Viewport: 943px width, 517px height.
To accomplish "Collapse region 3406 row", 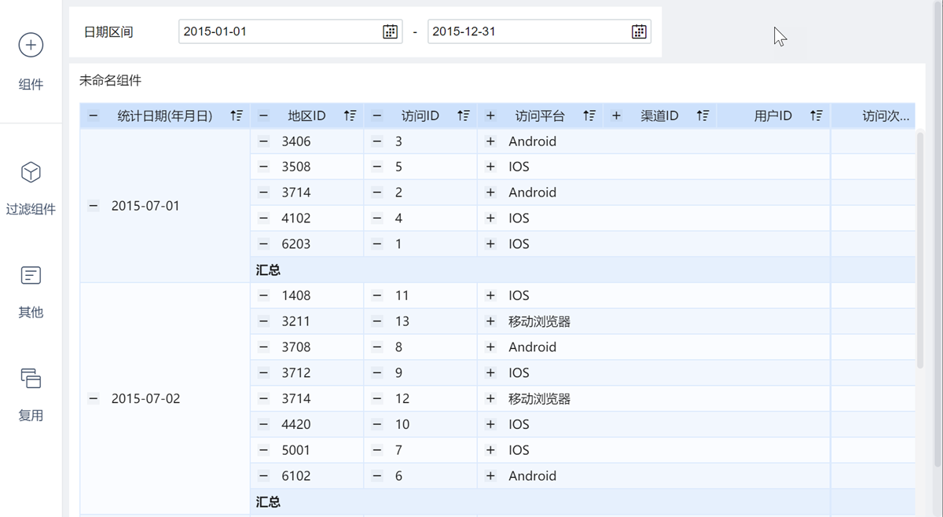I will 263,141.
